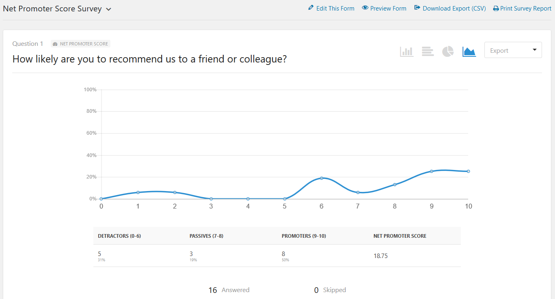
Task: Click the Question 1 label
Action: [x=28, y=44]
